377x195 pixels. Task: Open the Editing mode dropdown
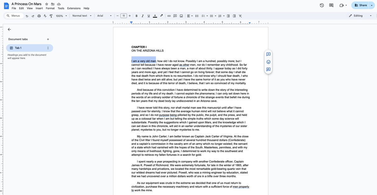pyautogui.click(x=360, y=16)
